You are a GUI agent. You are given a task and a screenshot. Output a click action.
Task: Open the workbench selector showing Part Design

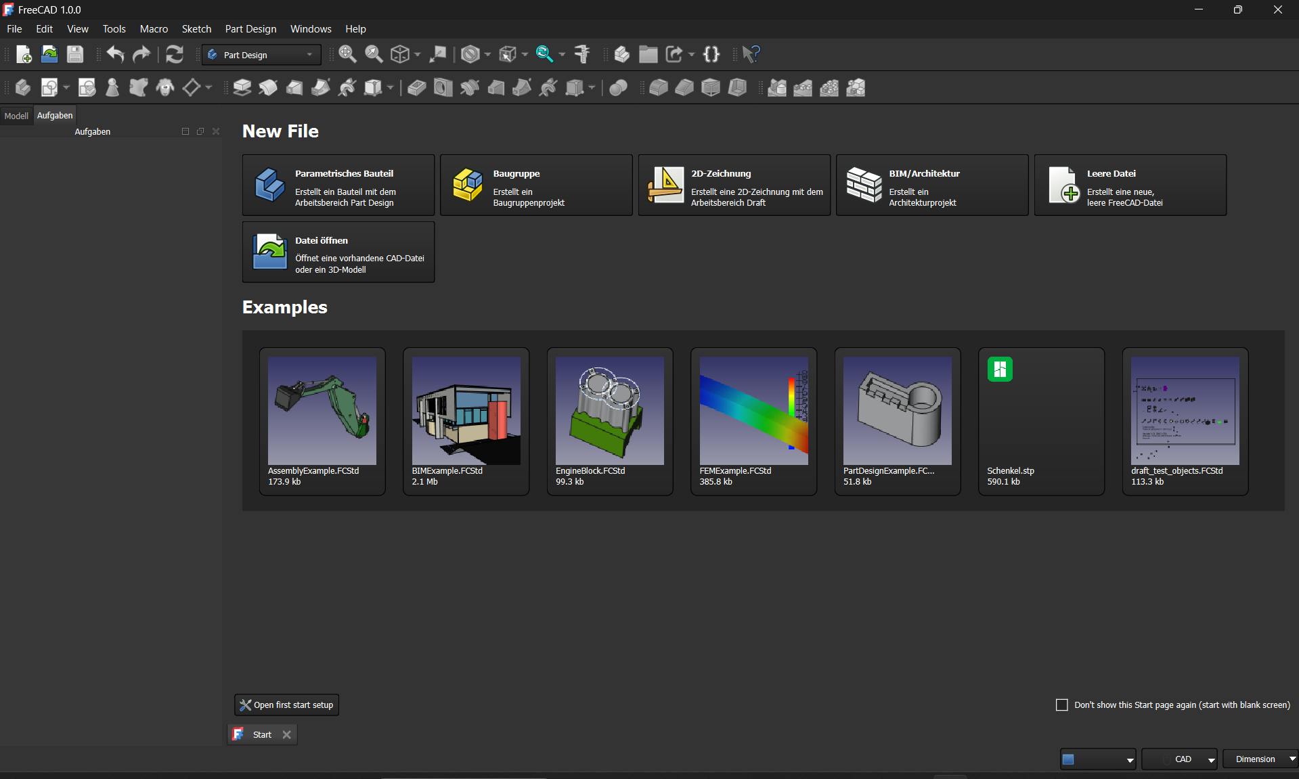261,55
